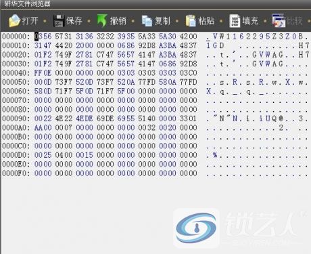Select the 粘贴 text label in toolbar
The width and height of the screenshot is (311, 254).
point(206,21)
